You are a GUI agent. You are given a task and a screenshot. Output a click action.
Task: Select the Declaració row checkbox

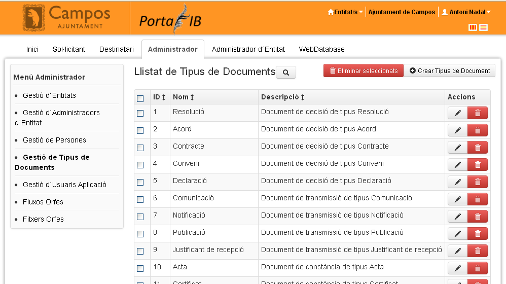[140, 182]
